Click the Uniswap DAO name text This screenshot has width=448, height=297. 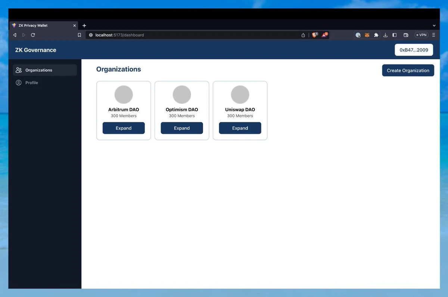[x=240, y=110]
